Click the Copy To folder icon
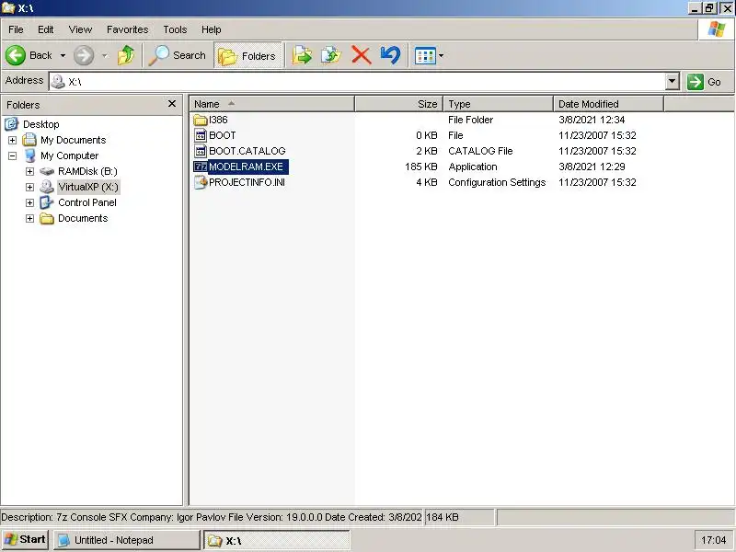Screen dimensions: 736x552 point(331,55)
